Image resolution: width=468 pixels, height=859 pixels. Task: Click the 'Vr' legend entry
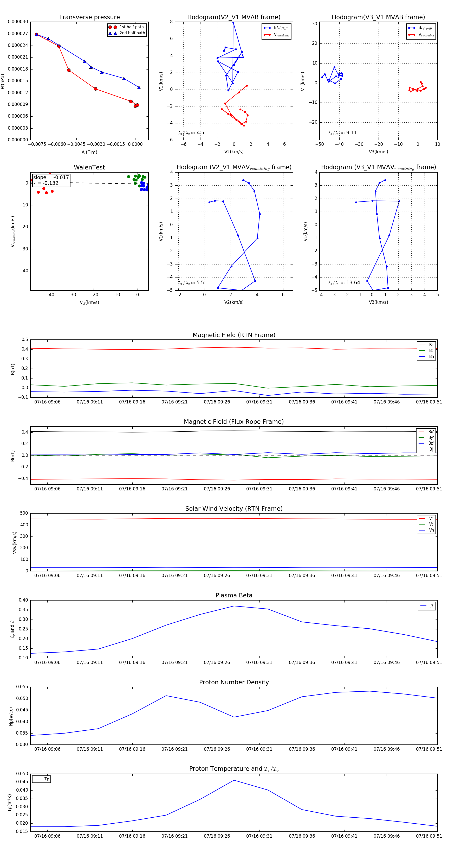tap(427, 519)
